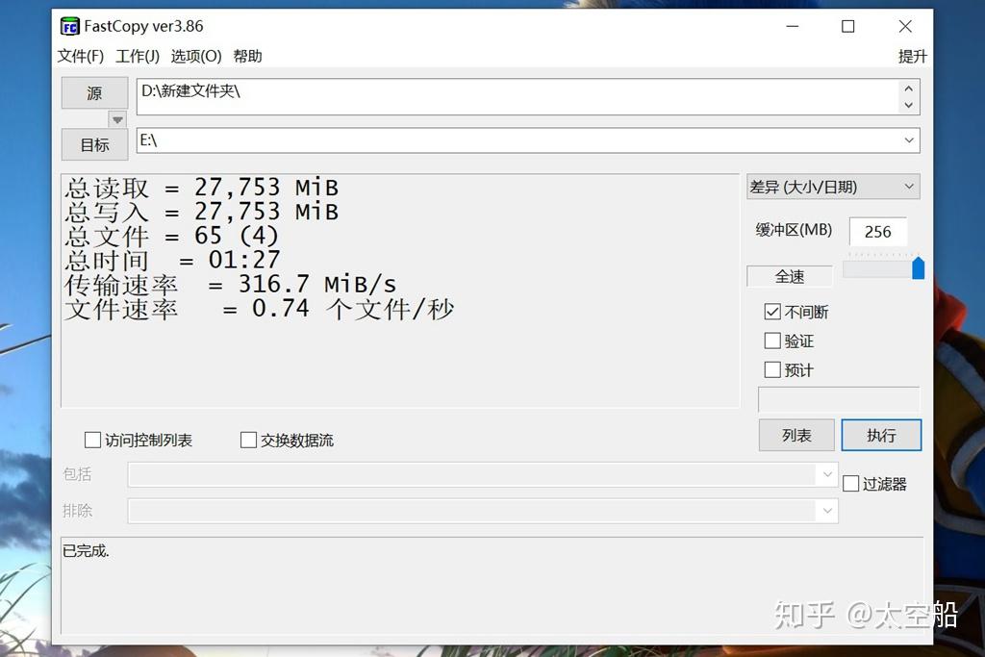
Task: Click the source history arrow below 源 button
Action: point(117,118)
